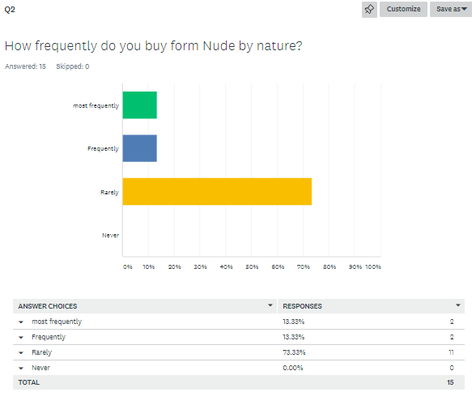This screenshot has width=472, height=405.
Task: Open the Answer Choices column sort arrow
Action: (x=270, y=305)
